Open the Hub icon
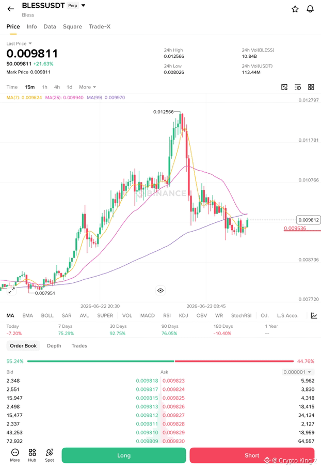 tap(32, 455)
